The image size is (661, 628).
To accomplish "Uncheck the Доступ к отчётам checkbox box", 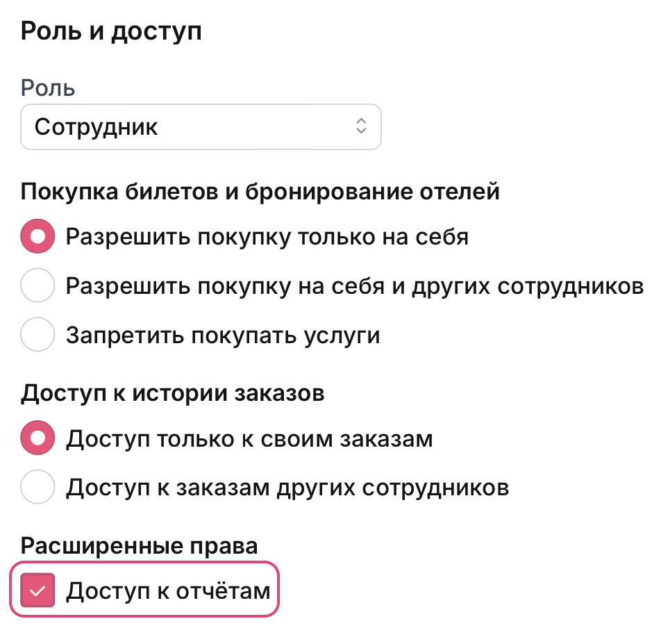I will coord(37,590).
